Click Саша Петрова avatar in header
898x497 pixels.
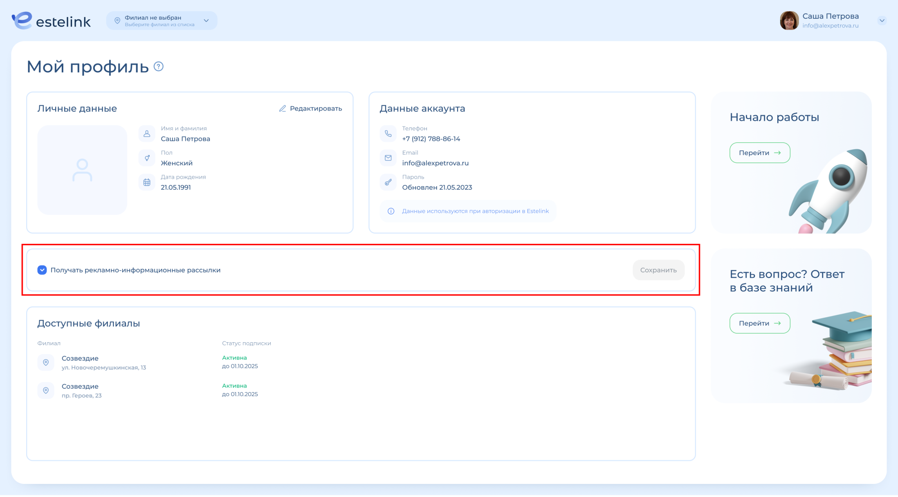coord(789,21)
